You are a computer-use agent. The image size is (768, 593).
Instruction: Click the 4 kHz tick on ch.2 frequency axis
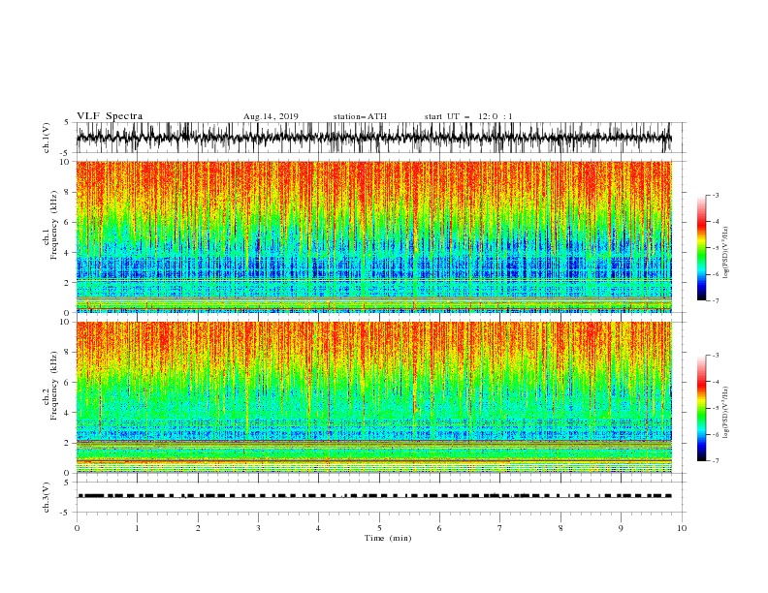click(68, 413)
